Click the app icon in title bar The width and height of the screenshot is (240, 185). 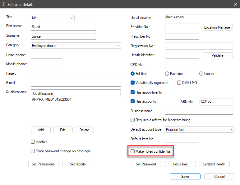(x=4, y=4)
